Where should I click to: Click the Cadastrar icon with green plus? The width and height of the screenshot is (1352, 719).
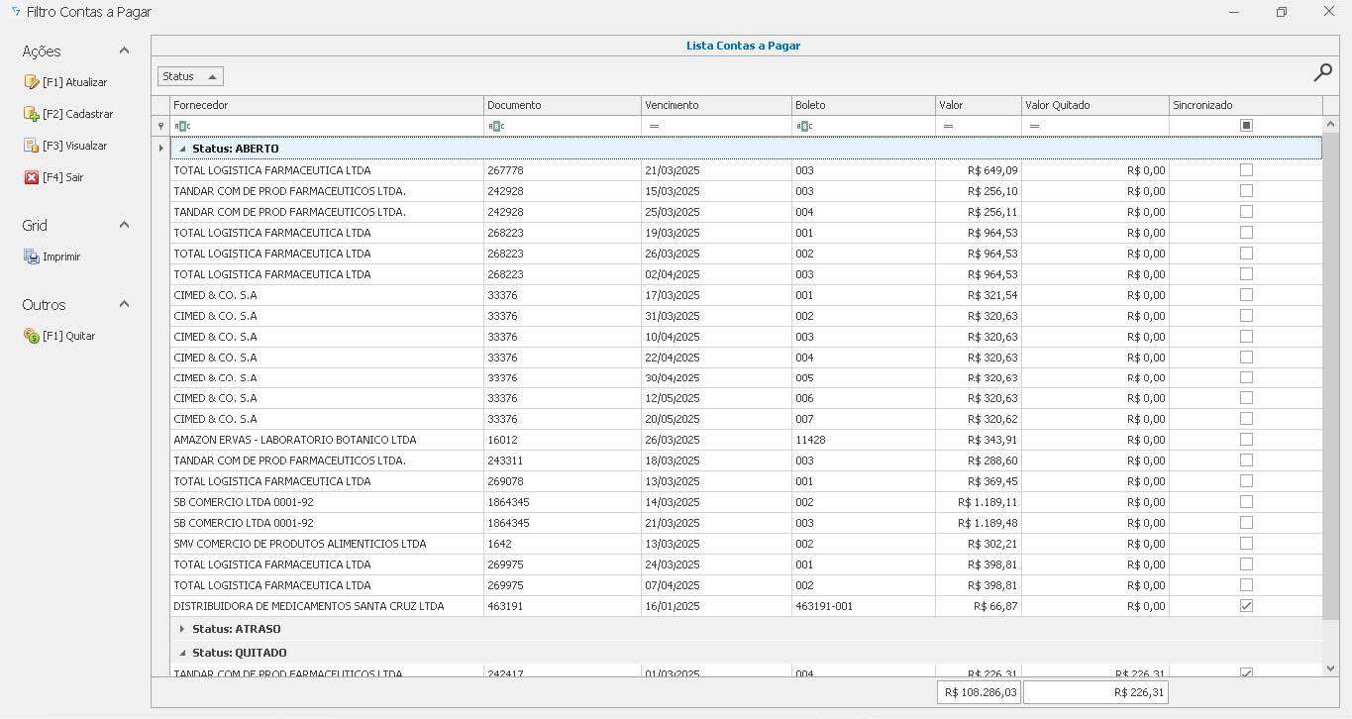[x=31, y=114]
